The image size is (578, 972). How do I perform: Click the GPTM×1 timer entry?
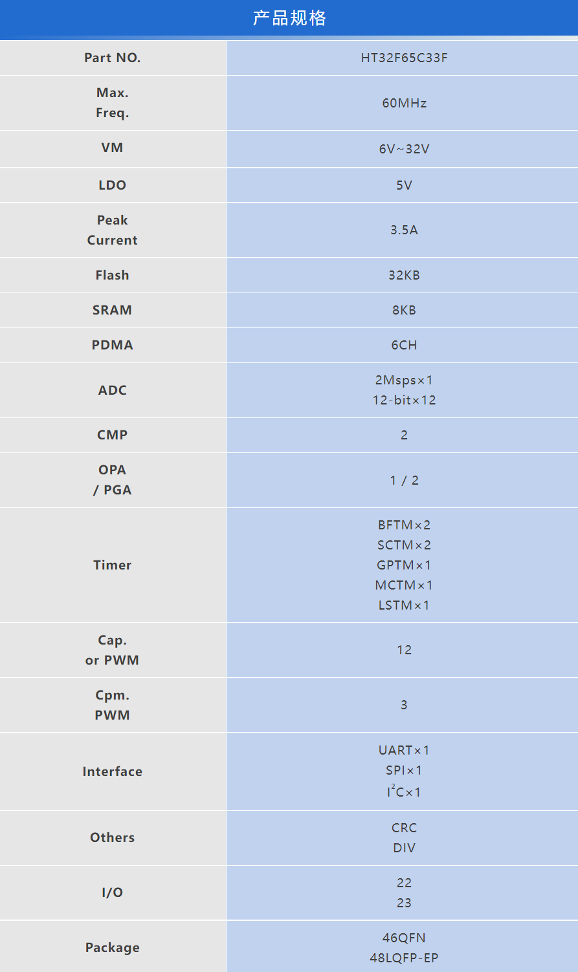(404, 565)
